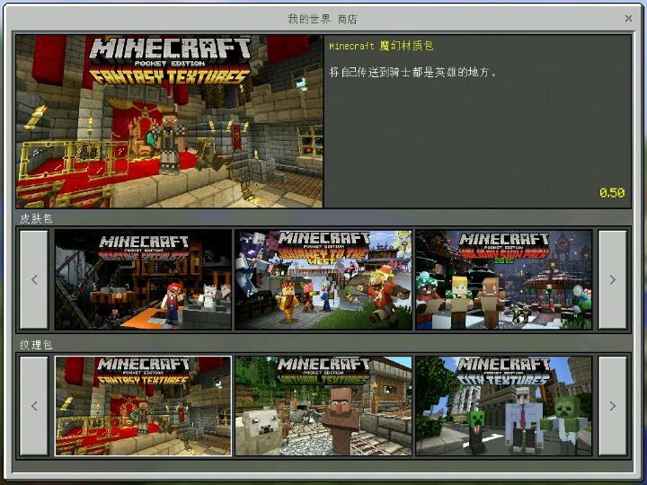Screen dimensions: 647x485
Task: Select the Natural Textures pack thumbnail
Action: (x=323, y=406)
